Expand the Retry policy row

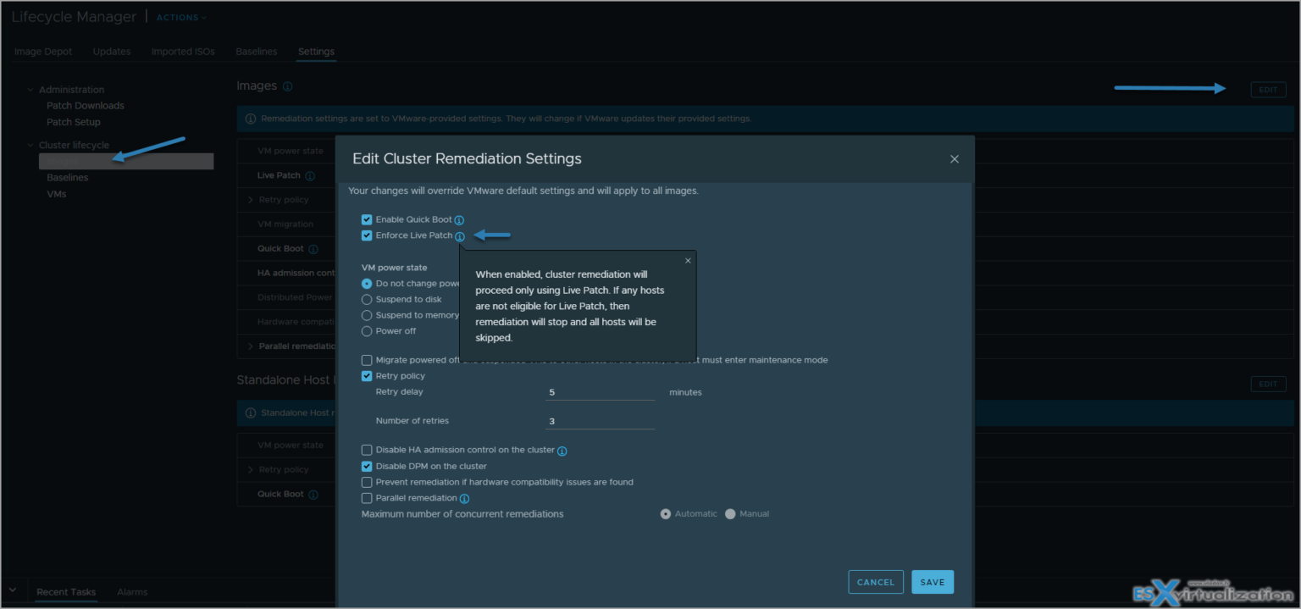pos(250,199)
